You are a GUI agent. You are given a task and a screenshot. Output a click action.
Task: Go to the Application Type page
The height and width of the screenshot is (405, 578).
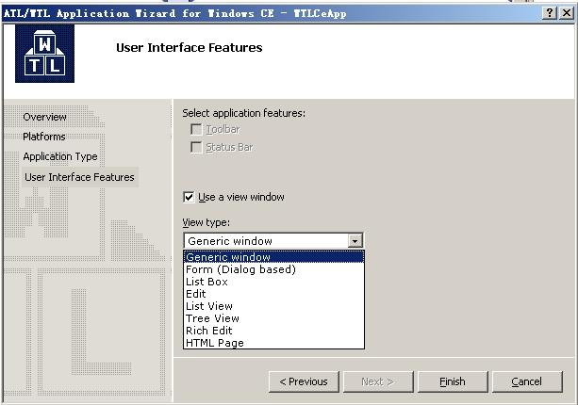tap(60, 157)
